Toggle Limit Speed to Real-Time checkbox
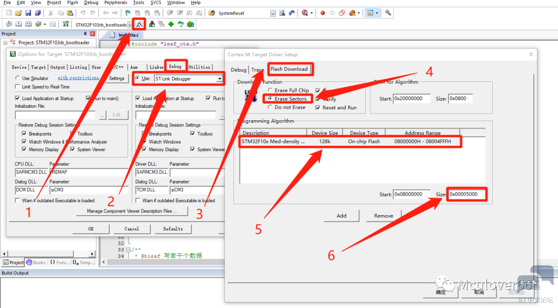The width and height of the screenshot is (558, 308). pyautogui.click(x=18, y=87)
